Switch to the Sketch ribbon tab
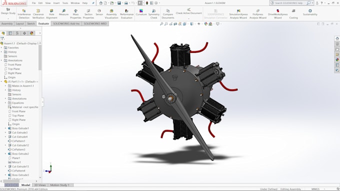Screen dimensions: 340x191 [x=31, y=23]
